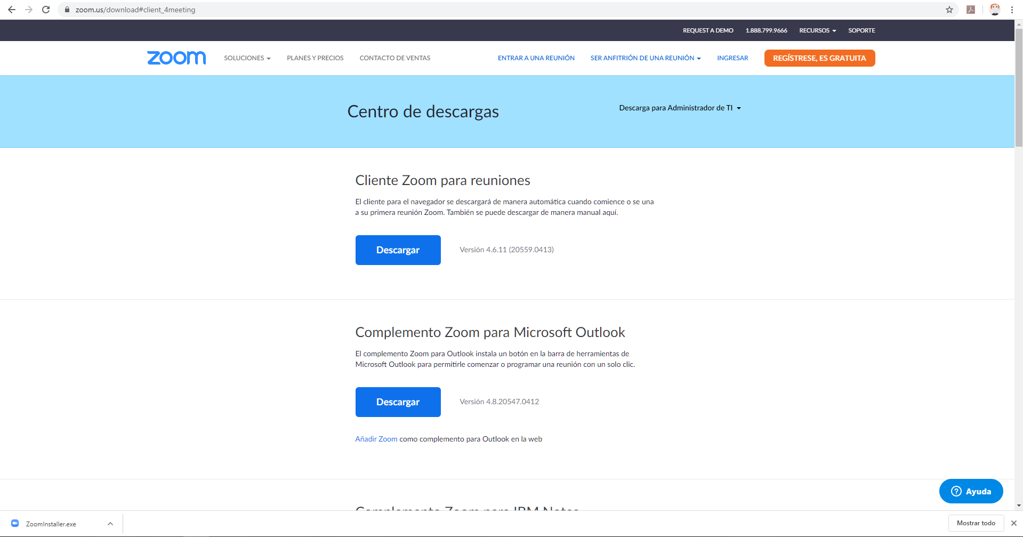Click the address bar URL
1023x537 pixels.
[x=135, y=10]
